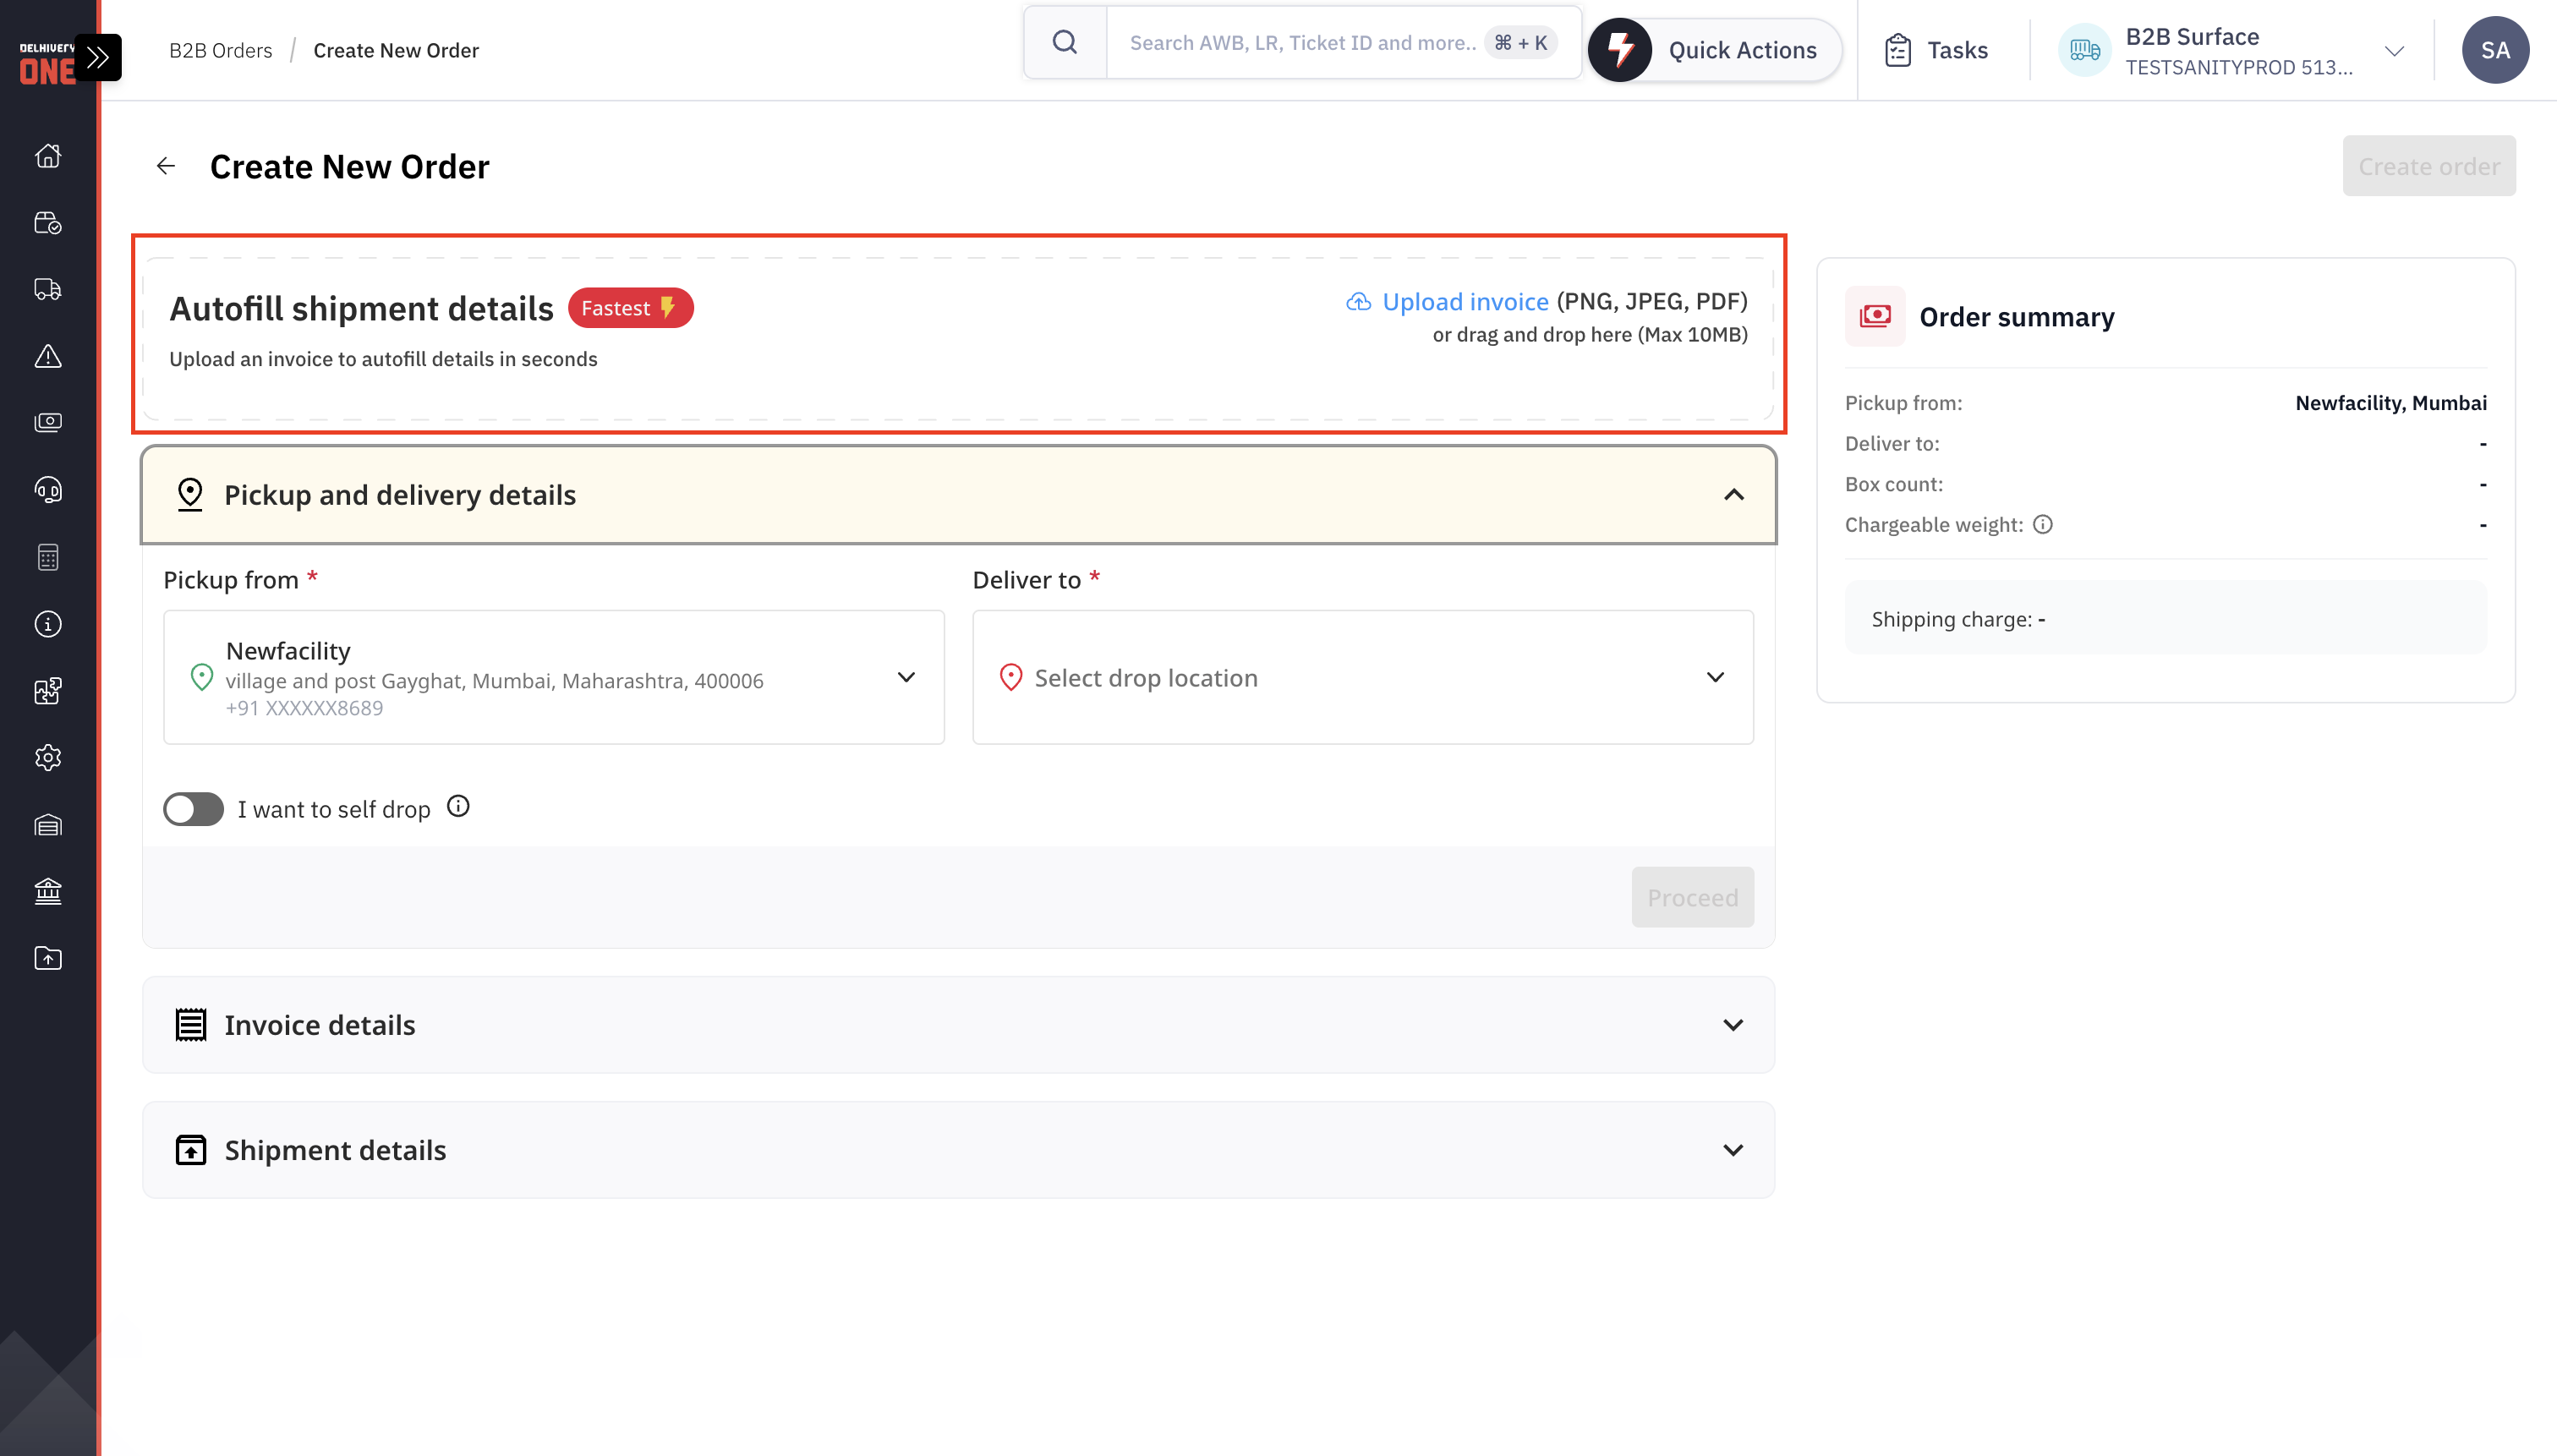Click the self drop info icon
Screen dimensions: 2557x1456
click(458, 806)
